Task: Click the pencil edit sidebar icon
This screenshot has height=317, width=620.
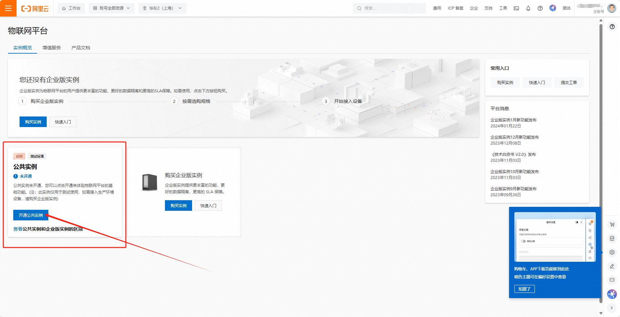Action: pos(612,266)
